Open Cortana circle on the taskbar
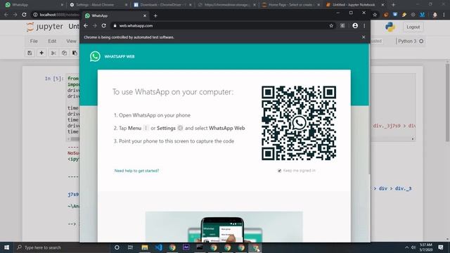 click(117, 247)
